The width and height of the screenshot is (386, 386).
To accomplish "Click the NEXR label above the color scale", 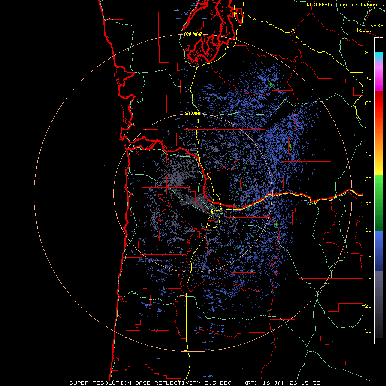I will (x=377, y=26).
